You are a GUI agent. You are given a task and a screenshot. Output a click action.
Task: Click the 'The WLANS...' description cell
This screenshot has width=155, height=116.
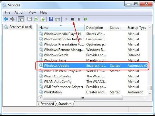96,82
